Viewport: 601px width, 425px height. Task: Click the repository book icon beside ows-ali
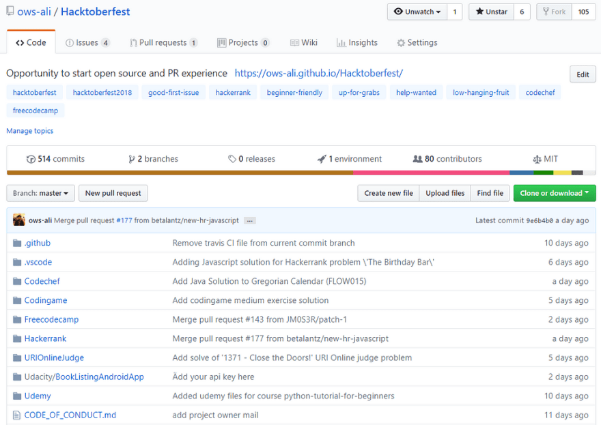[x=10, y=11]
